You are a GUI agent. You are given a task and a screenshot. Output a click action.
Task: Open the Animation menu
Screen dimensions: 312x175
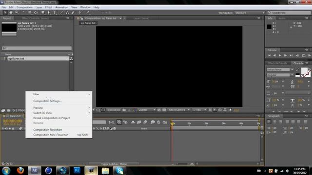tap(62, 7)
